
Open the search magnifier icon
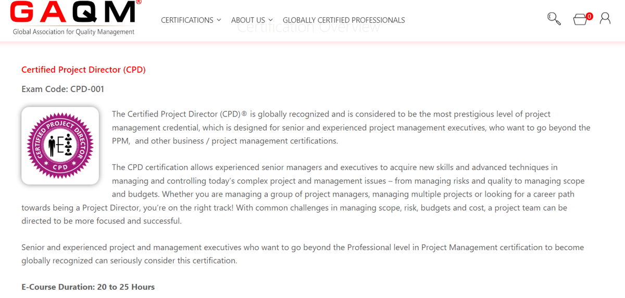(x=554, y=19)
